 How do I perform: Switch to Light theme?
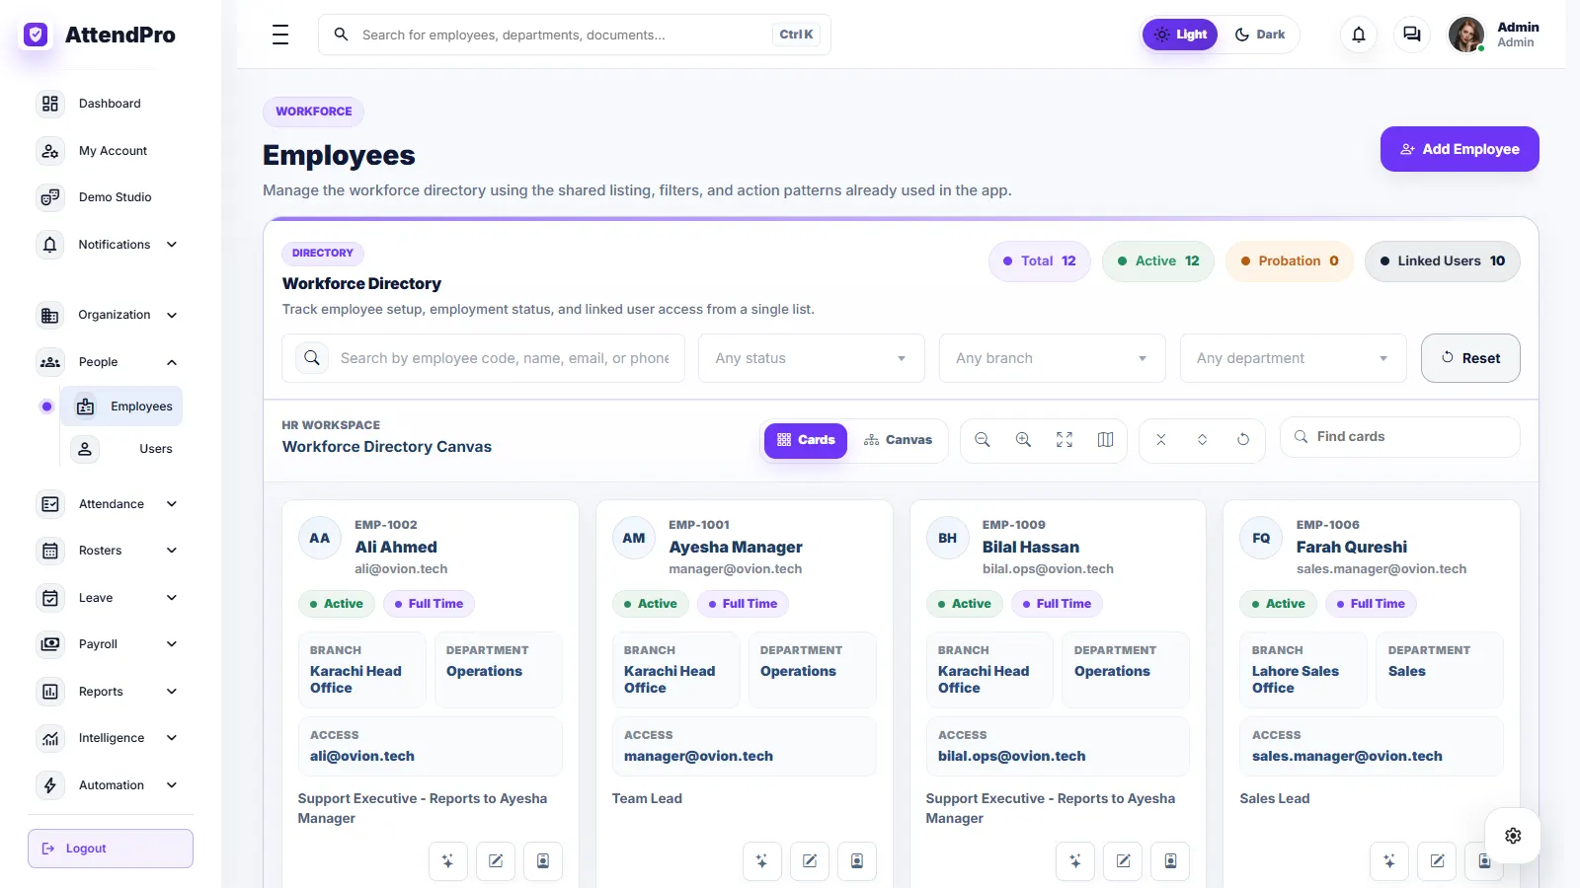click(x=1180, y=35)
